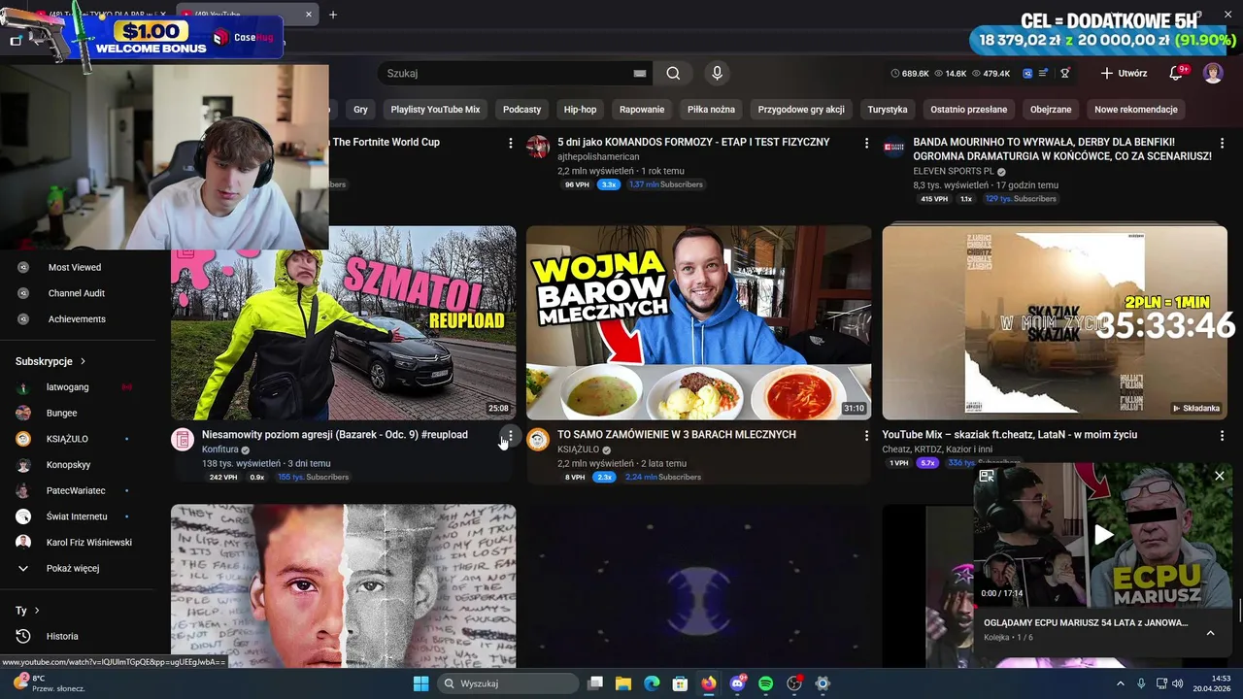Viewport: 1243px width, 699px height.
Task: Open SZMATO reupload video thumbnail
Action: coord(344,323)
